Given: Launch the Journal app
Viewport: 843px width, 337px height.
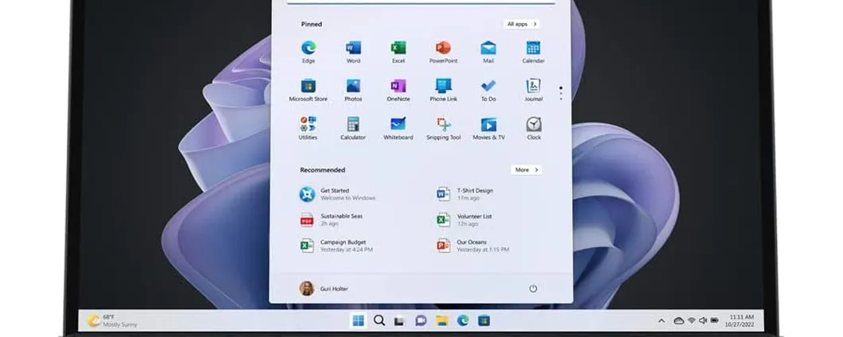Looking at the screenshot, I should pyautogui.click(x=534, y=91).
